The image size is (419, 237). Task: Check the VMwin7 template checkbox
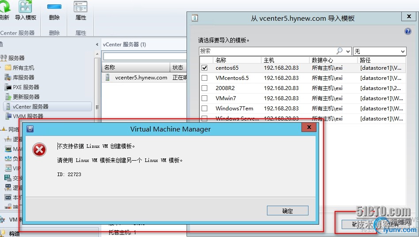tap(205, 98)
